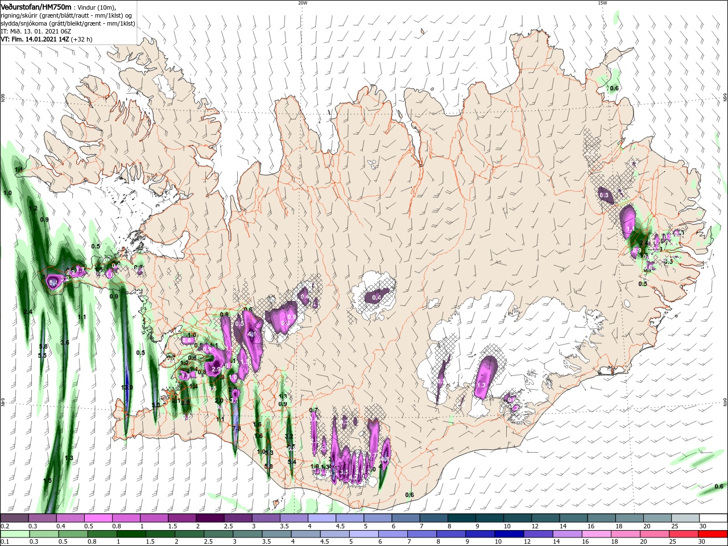Click the 20W longitude label

[303, 3]
